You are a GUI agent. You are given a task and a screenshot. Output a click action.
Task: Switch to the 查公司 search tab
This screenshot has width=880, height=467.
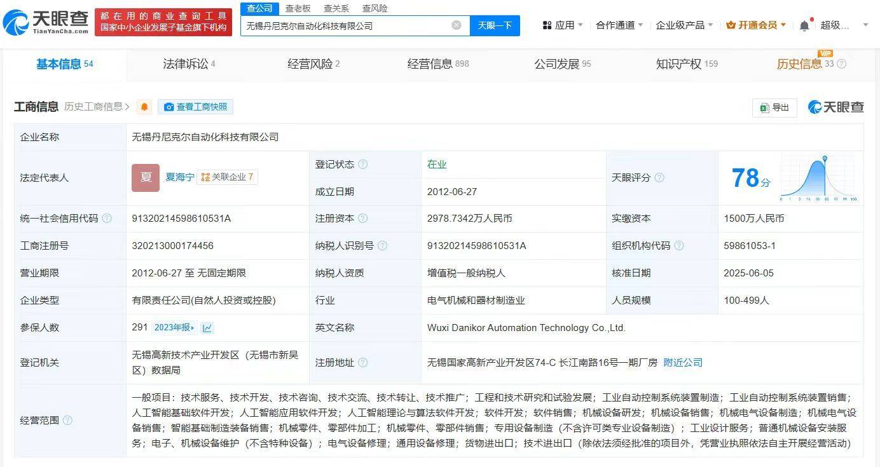click(x=259, y=8)
